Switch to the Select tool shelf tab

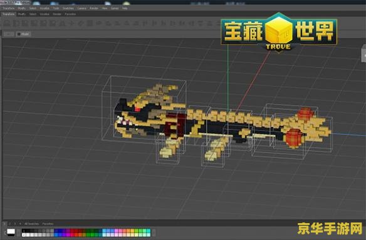click(33, 14)
